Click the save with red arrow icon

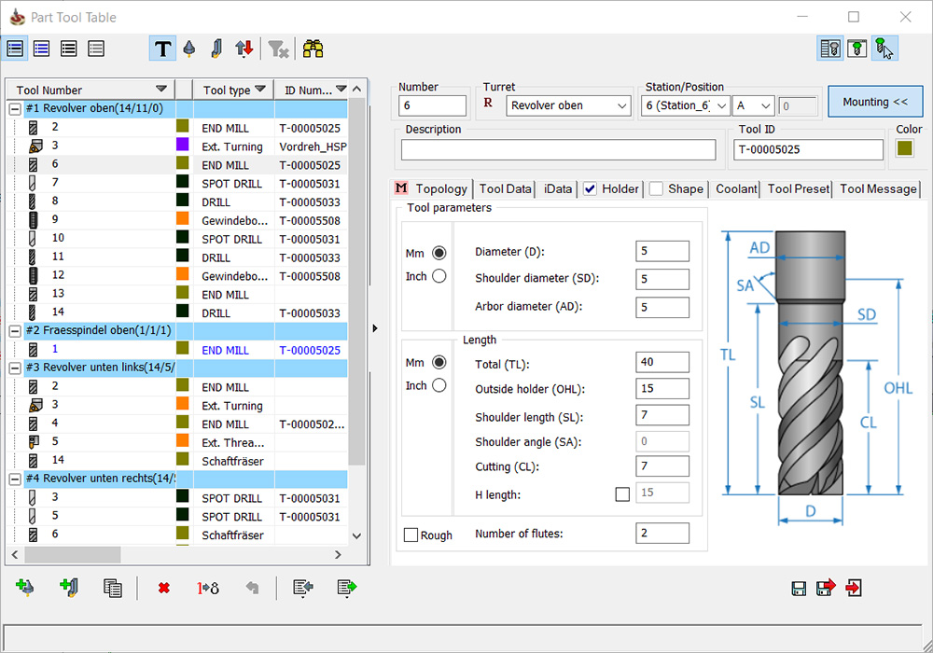[x=826, y=588]
